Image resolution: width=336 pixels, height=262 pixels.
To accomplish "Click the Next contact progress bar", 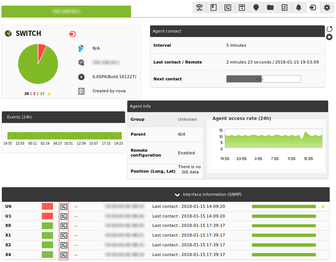I will coord(263,79).
